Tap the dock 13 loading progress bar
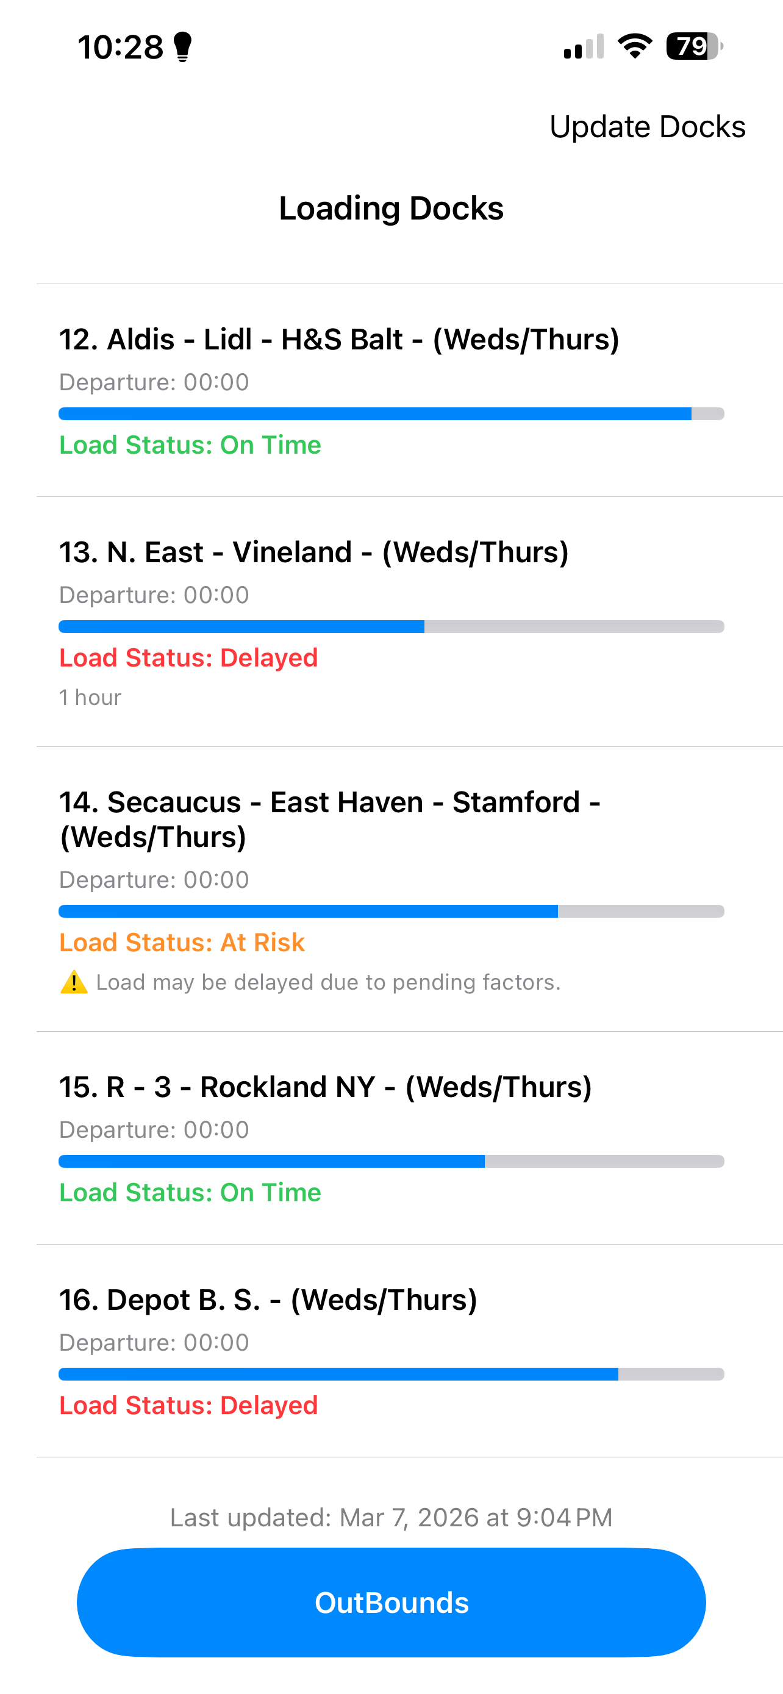 coord(391,627)
